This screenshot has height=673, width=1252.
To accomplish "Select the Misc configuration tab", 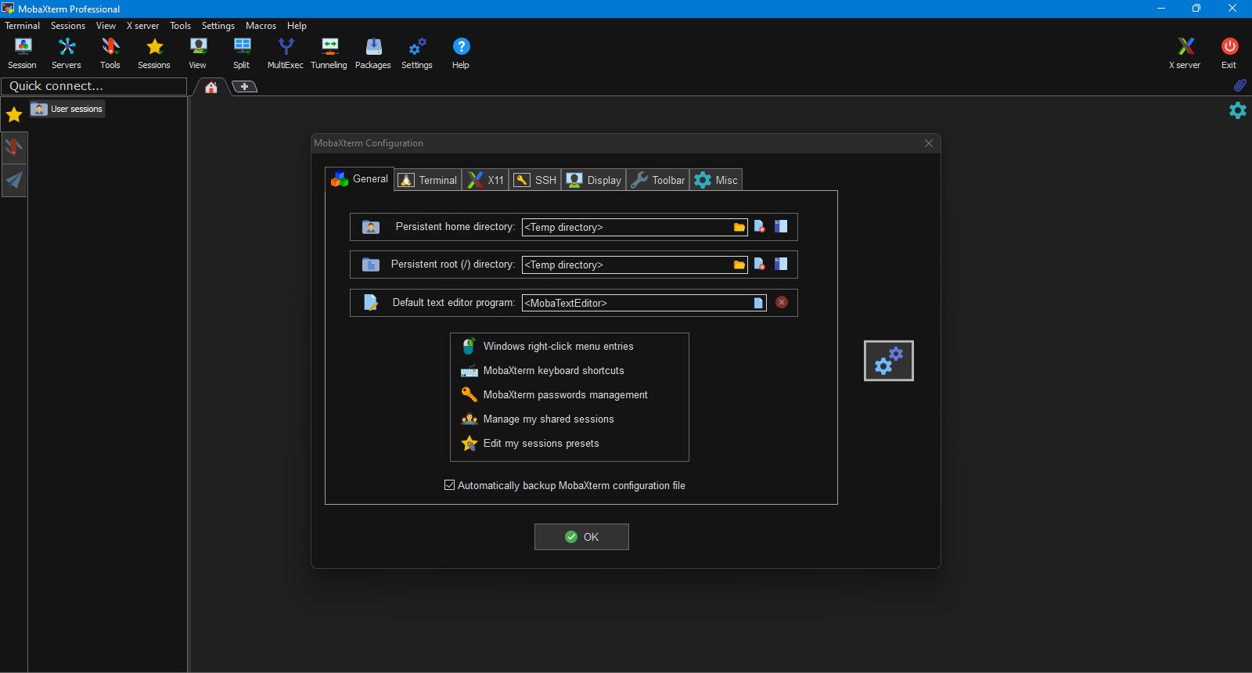I will [716, 180].
